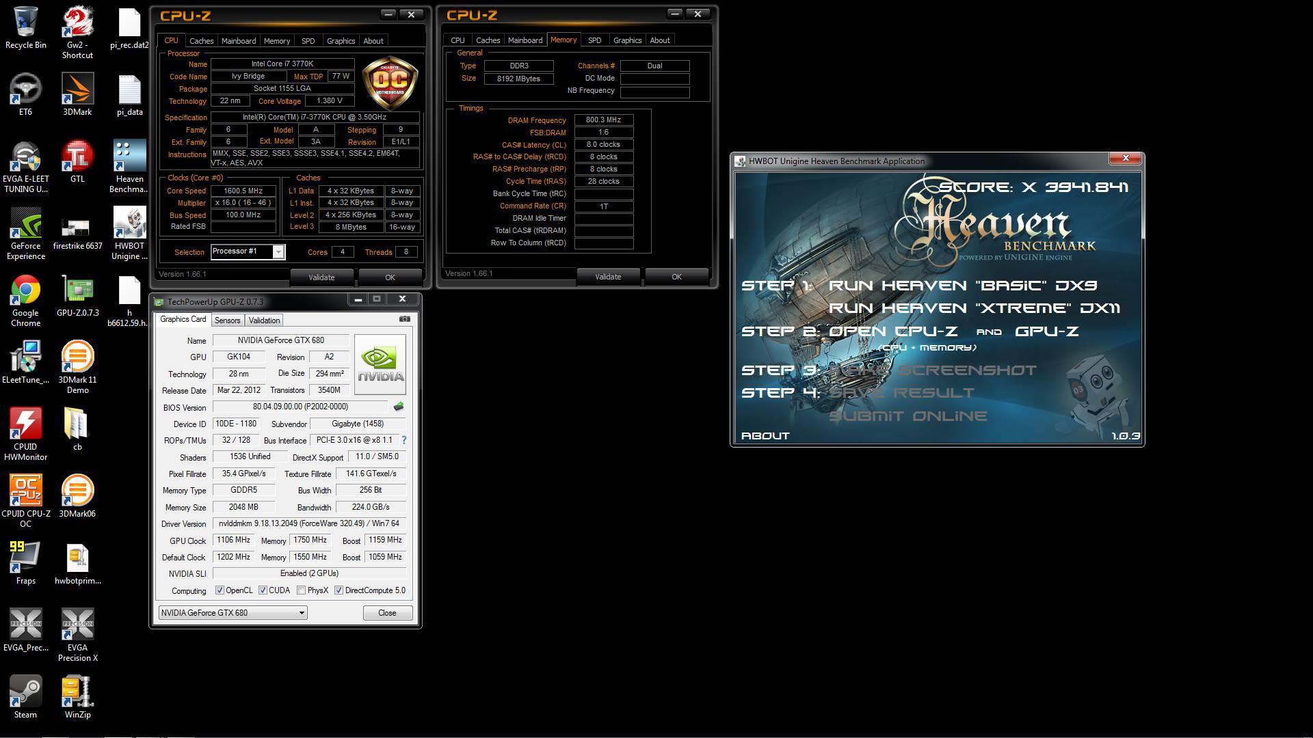Click the GPU-Z BIOS Version value field

tap(300, 407)
